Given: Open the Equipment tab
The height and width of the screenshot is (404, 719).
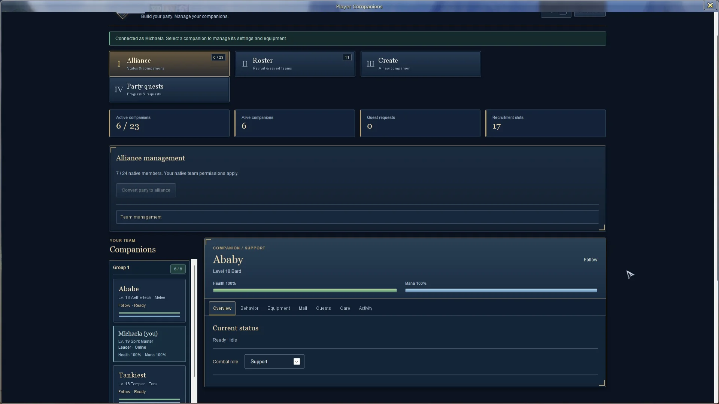Looking at the screenshot, I should click(279, 308).
